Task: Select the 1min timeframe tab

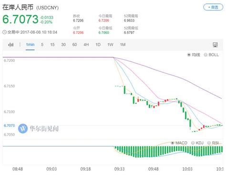Action: coord(30,45)
